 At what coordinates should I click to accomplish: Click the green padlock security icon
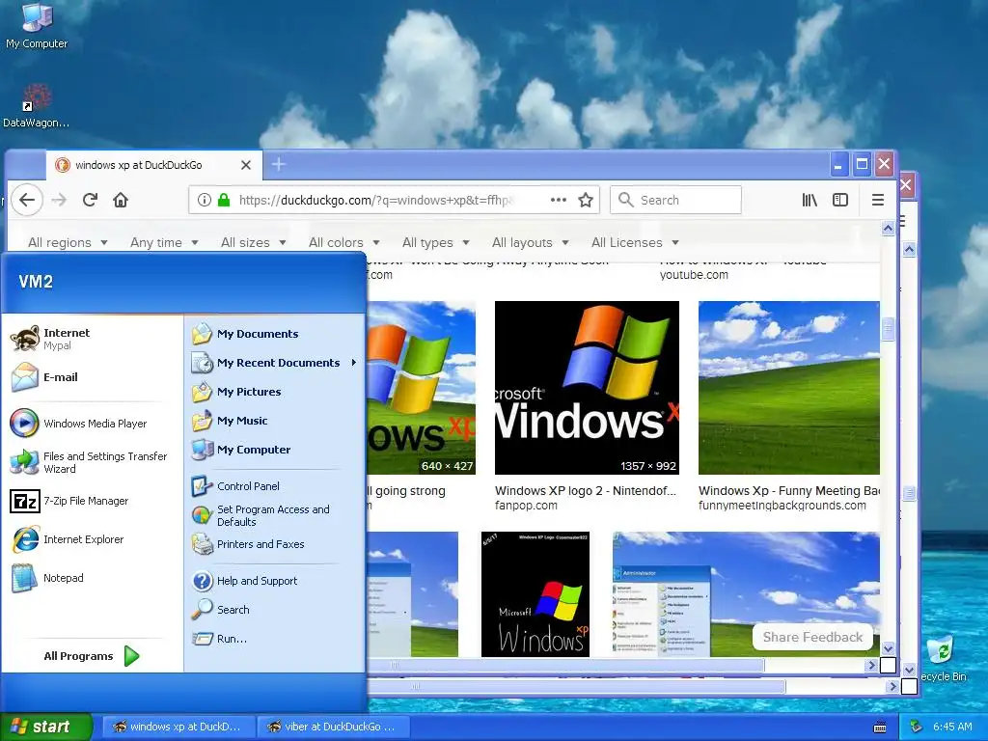click(224, 200)
